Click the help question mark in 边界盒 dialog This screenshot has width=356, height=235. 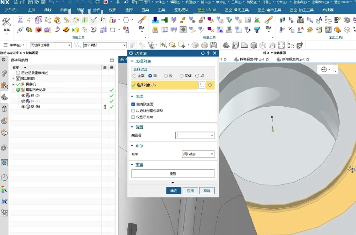coord(208,53)
